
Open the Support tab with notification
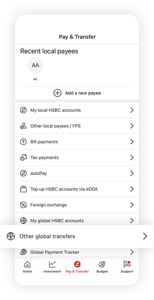tap(127, 267)
